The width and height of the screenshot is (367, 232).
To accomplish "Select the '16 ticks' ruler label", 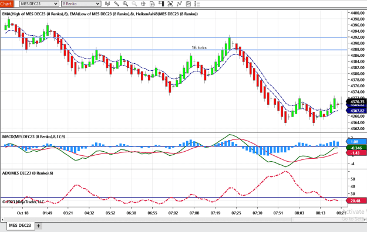I will (199, 47).
